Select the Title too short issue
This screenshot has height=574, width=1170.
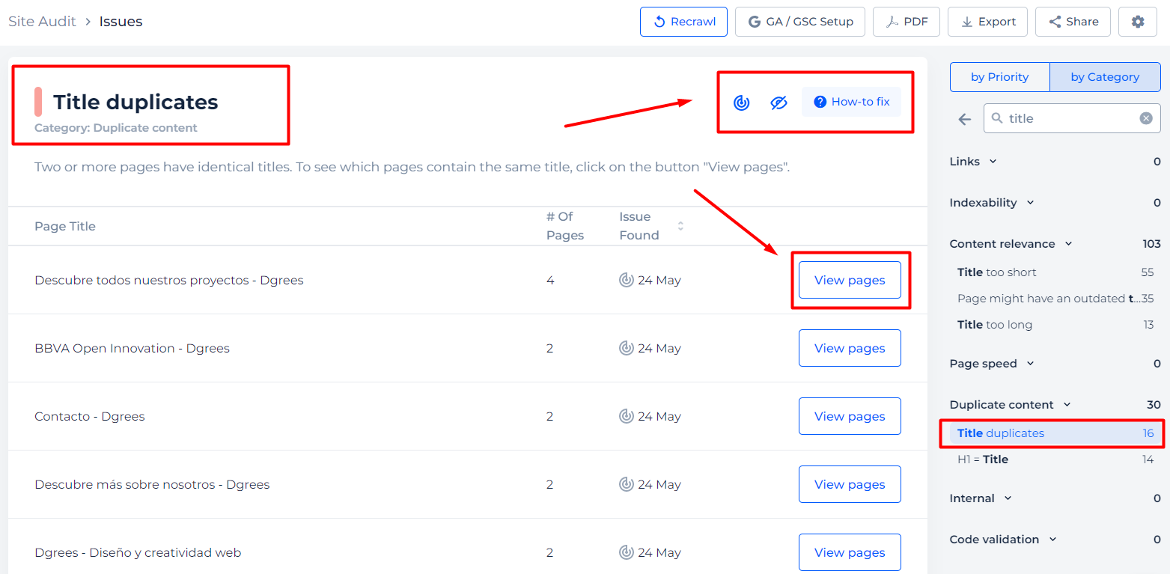(x=1055, y=272)
